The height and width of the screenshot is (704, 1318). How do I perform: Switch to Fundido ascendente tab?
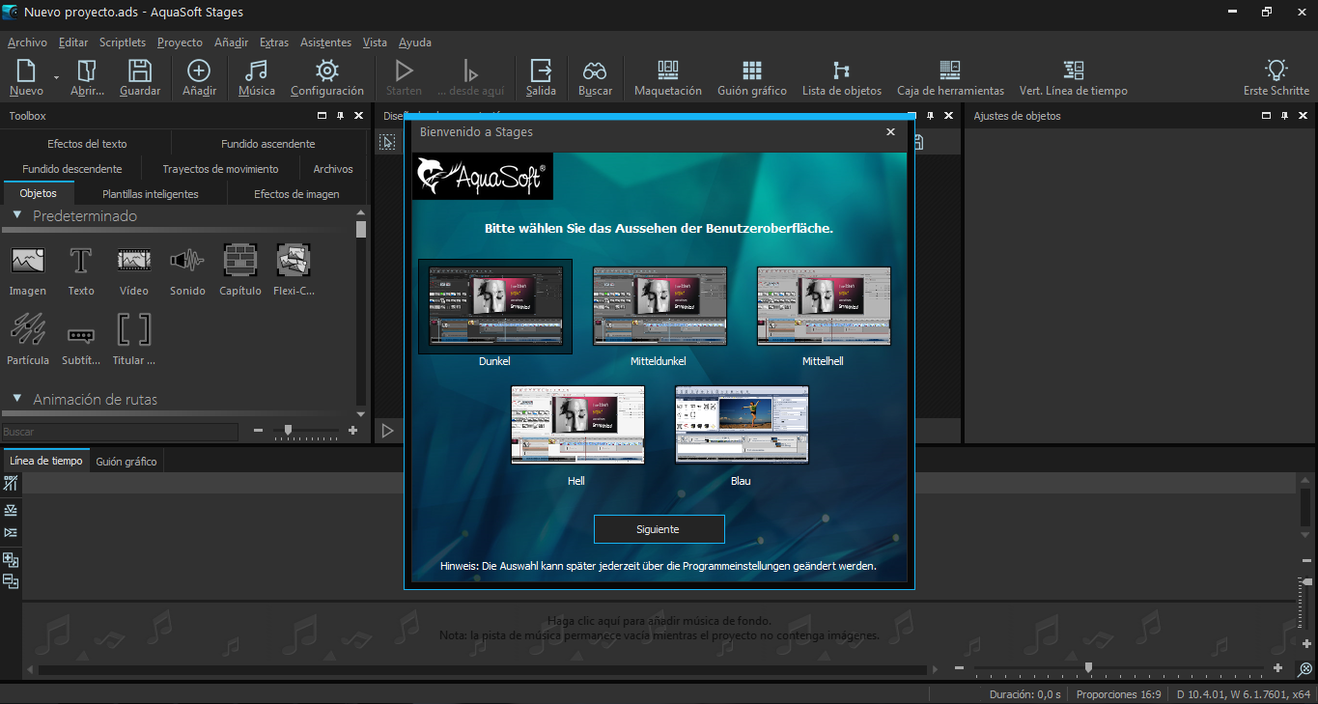(x=268, y=144)
